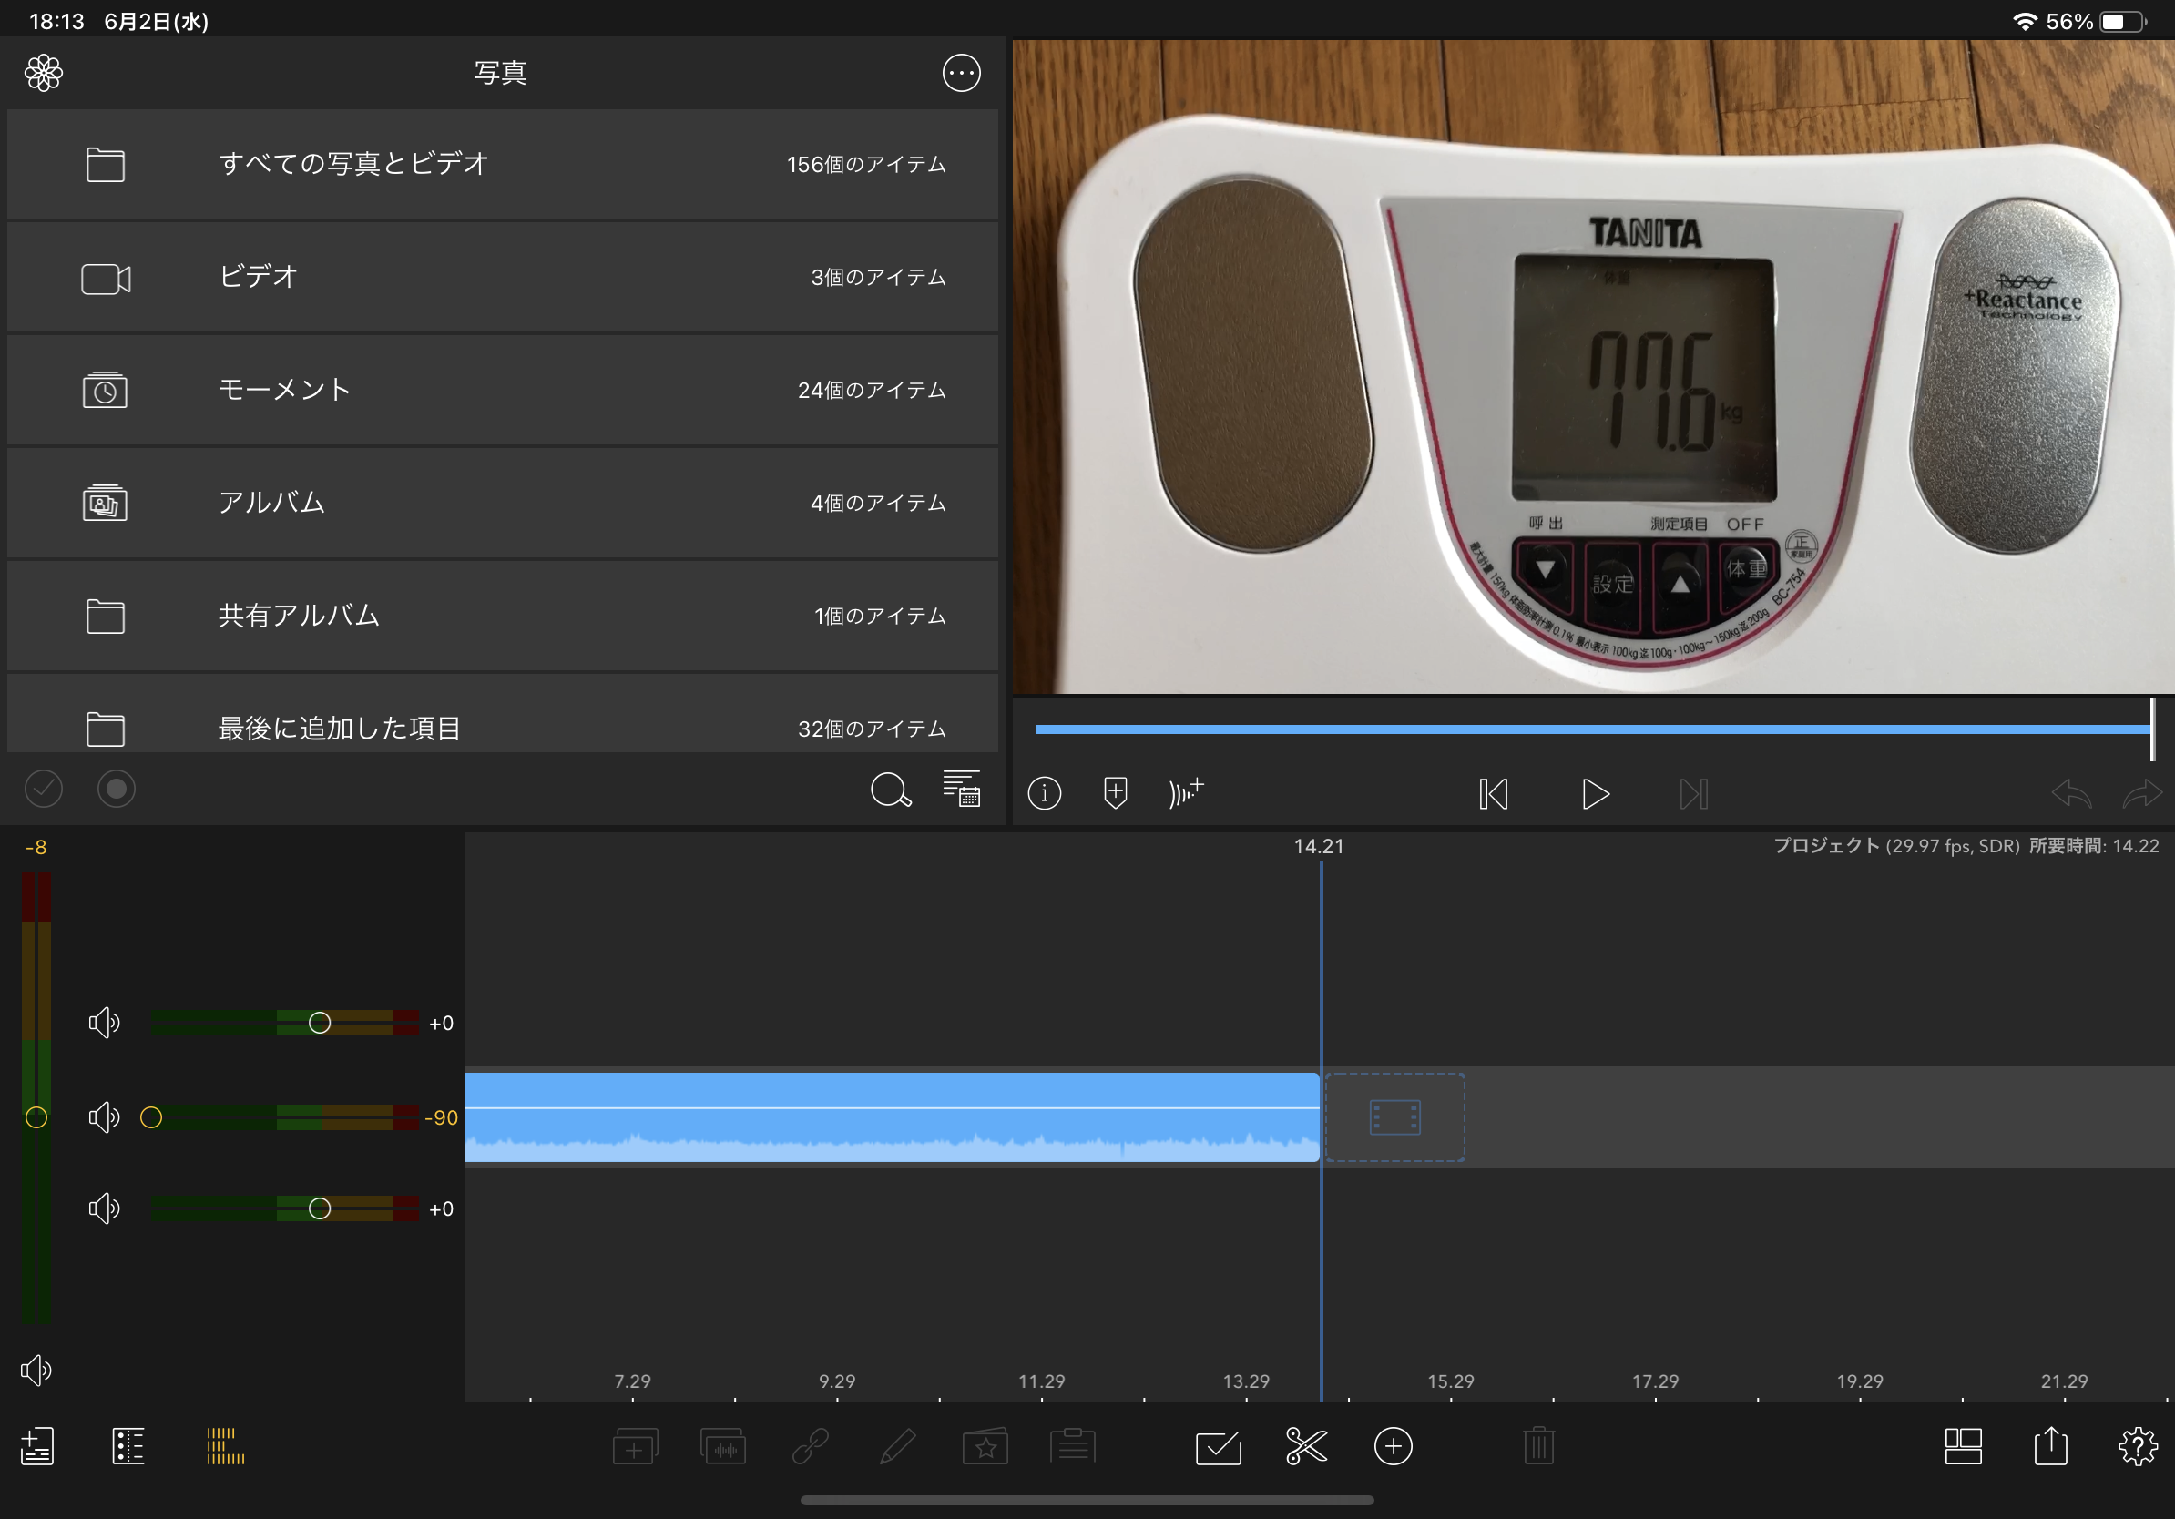This screenshot has height=1519, width=2175.
Task: Adjust middle track volume knob at -90
Action: click(x=150, y=1117)
